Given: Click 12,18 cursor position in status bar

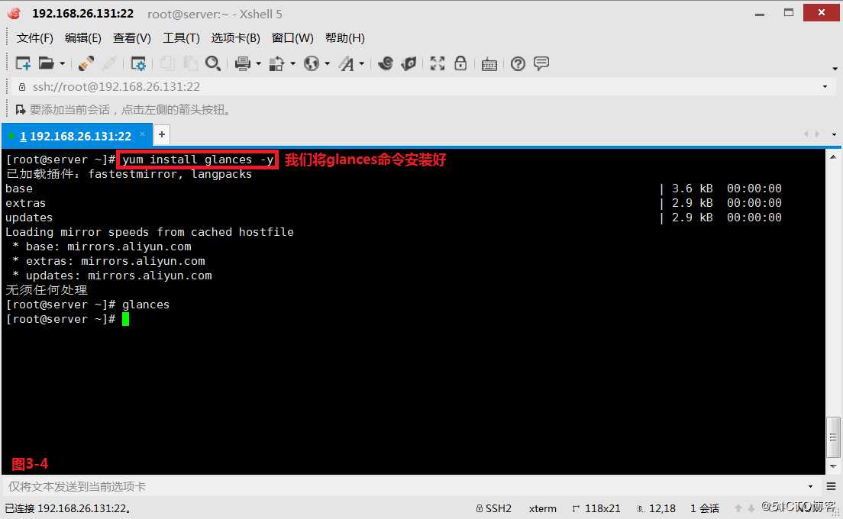Looking at the screenshot, I should tap(662, 508).
